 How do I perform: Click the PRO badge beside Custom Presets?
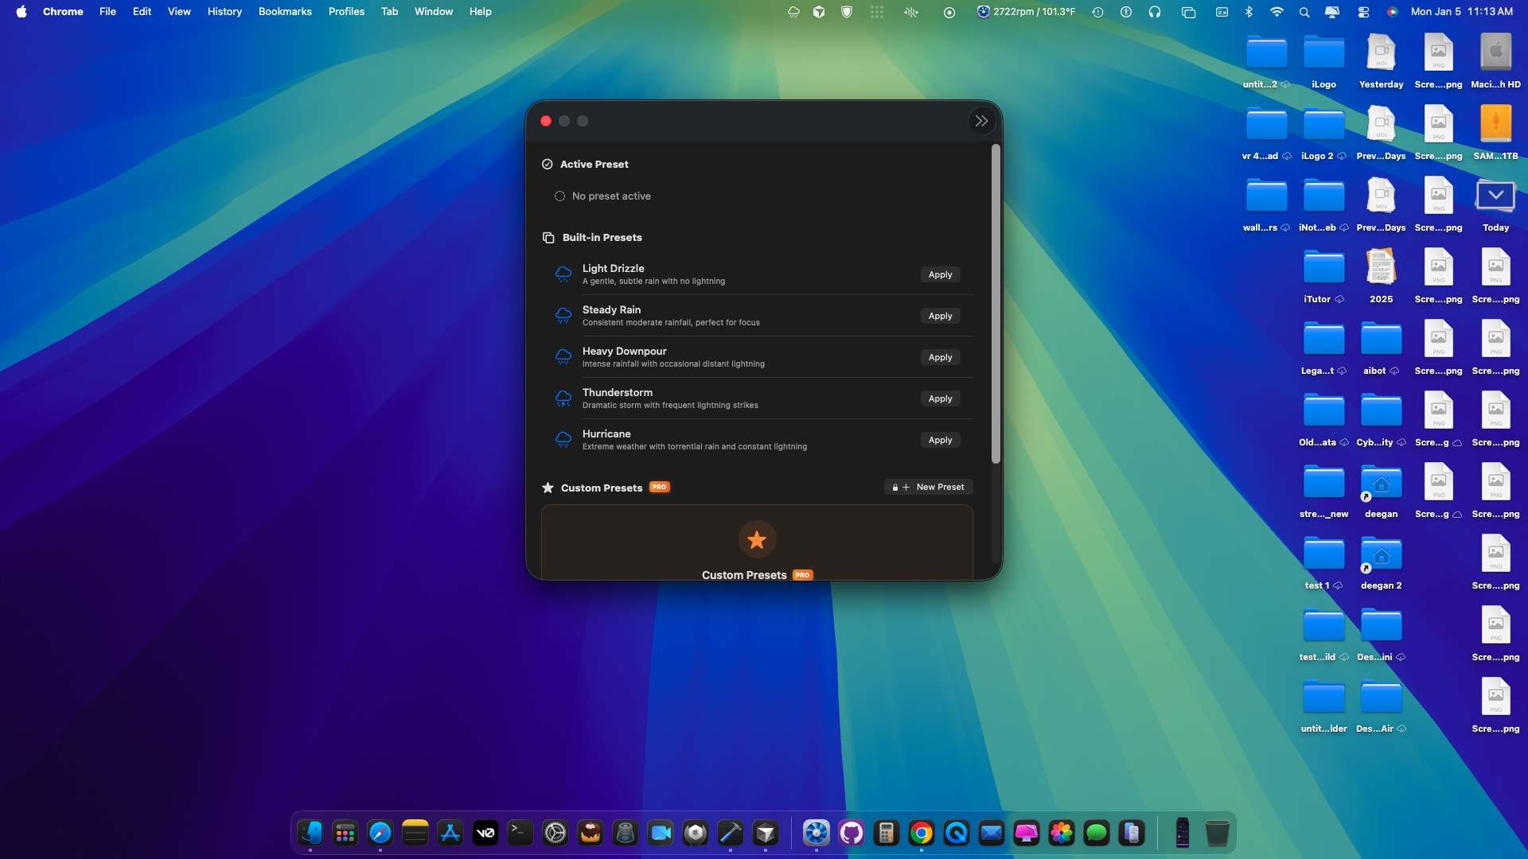[659, 487]
